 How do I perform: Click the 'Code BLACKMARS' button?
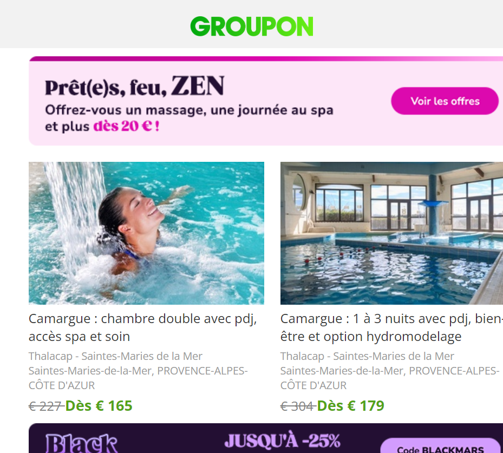click(440, 447)
